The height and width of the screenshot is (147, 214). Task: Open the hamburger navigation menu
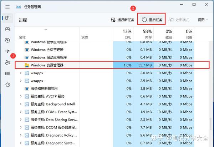[x=7, y=7]
